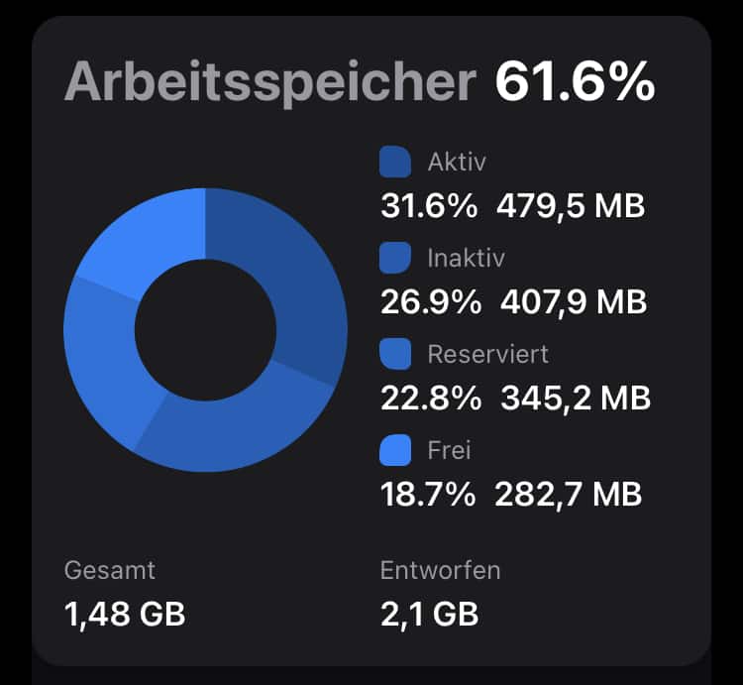Click the Gesamt 1,48 GB total value
Screen dimensions: 743x685
[125, 614]
